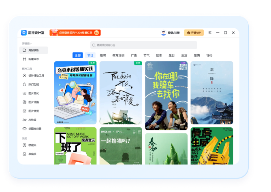Open 海报模板 in the sidebar
271x192 pixels.
pos(33,50)
